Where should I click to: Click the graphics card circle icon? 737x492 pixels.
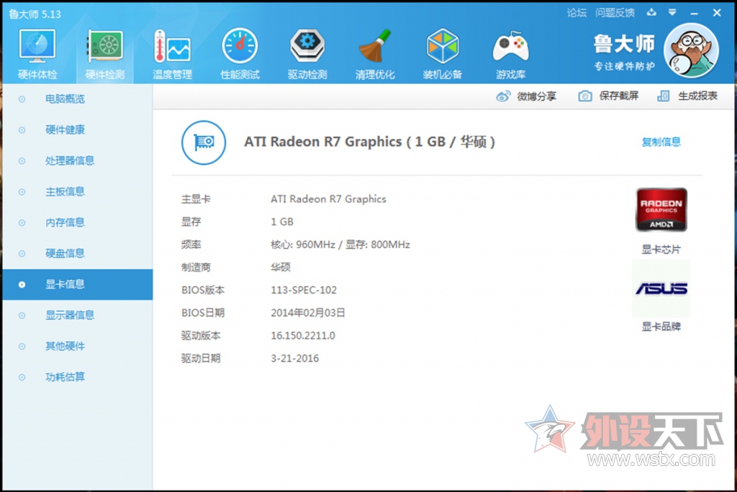(204, 142)
